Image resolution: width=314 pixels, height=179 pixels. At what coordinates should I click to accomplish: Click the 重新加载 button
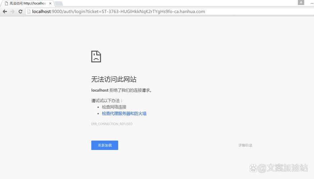104,145
